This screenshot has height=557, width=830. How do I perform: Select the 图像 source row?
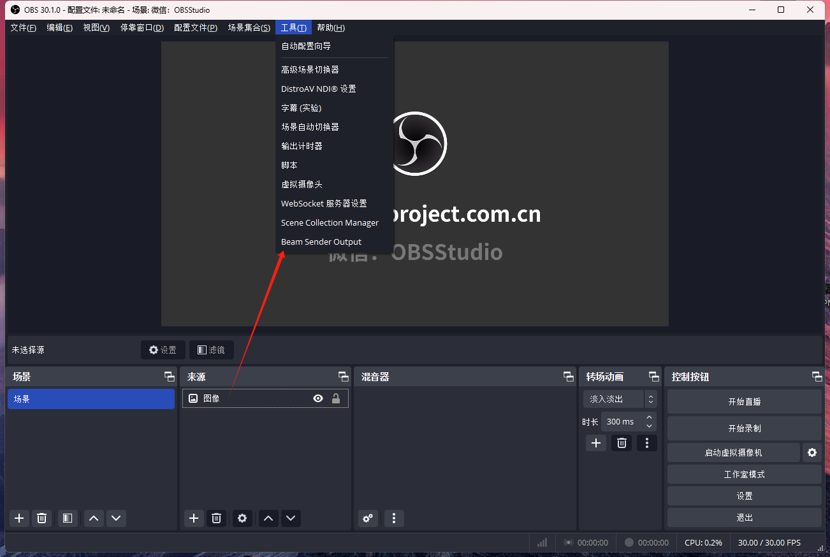[x=265, y=398]
